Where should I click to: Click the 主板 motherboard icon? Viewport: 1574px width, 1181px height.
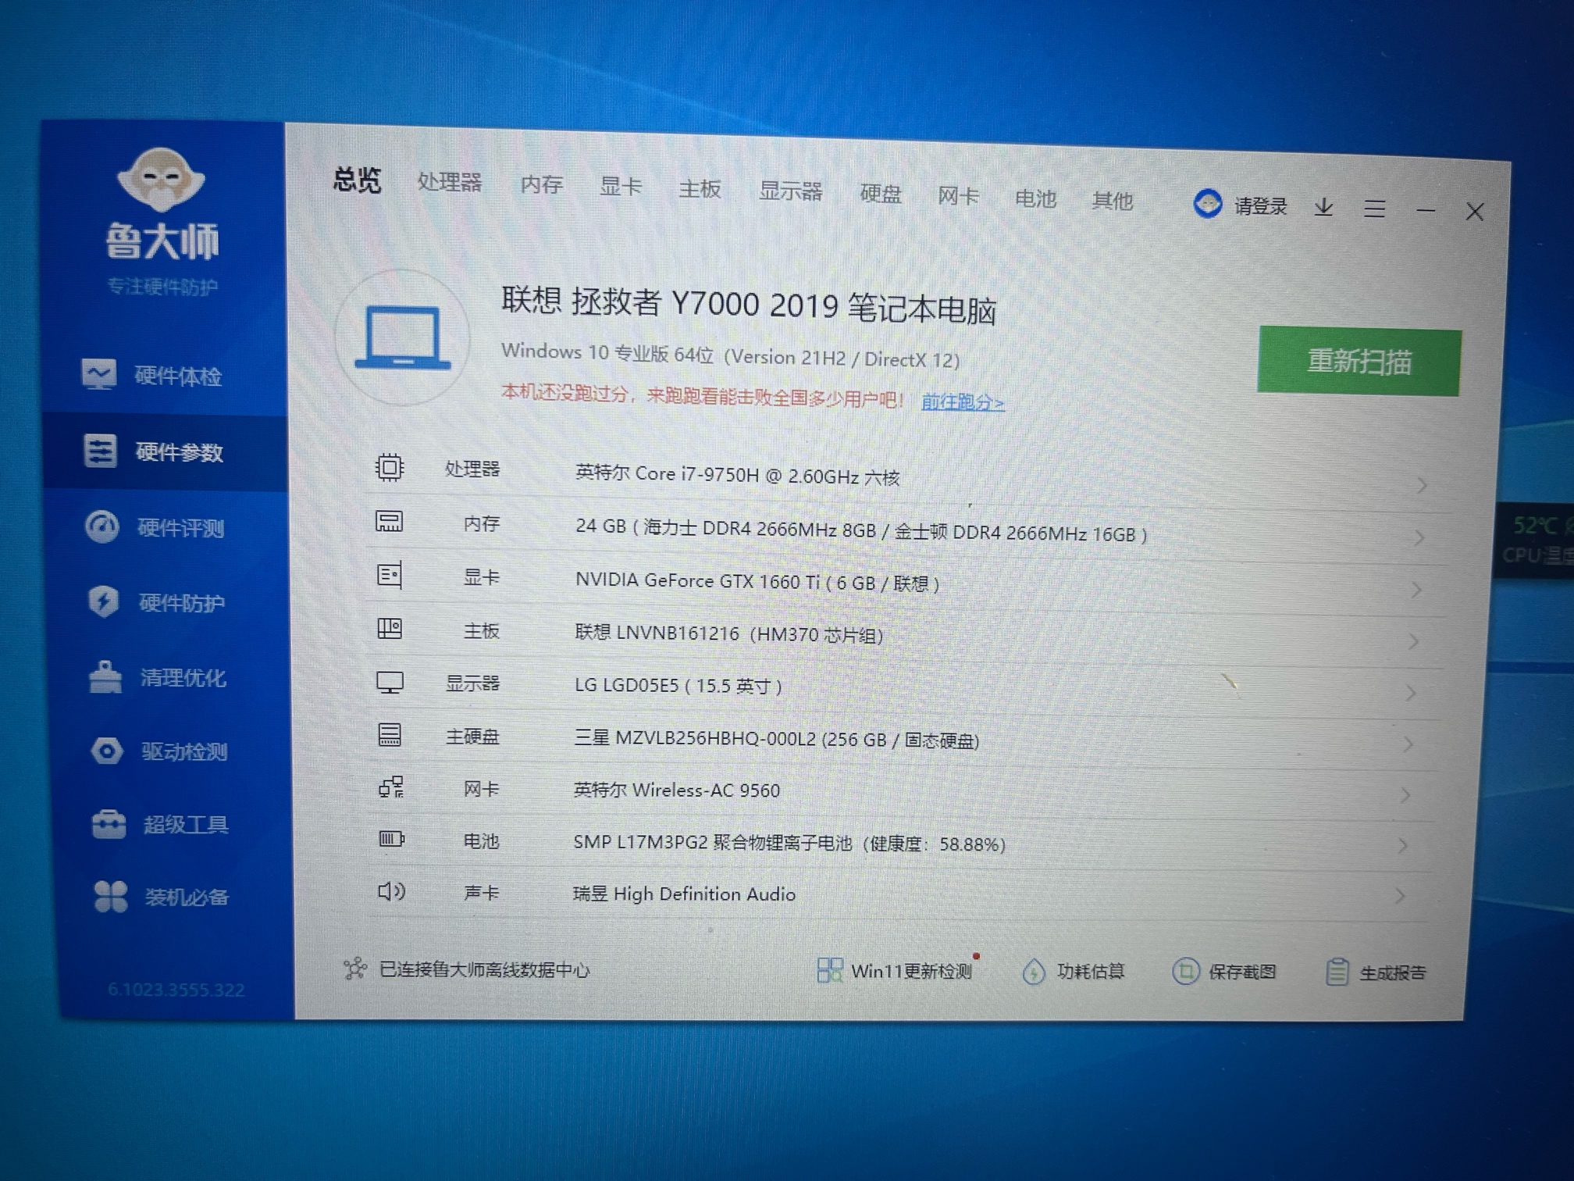[390, 628]
